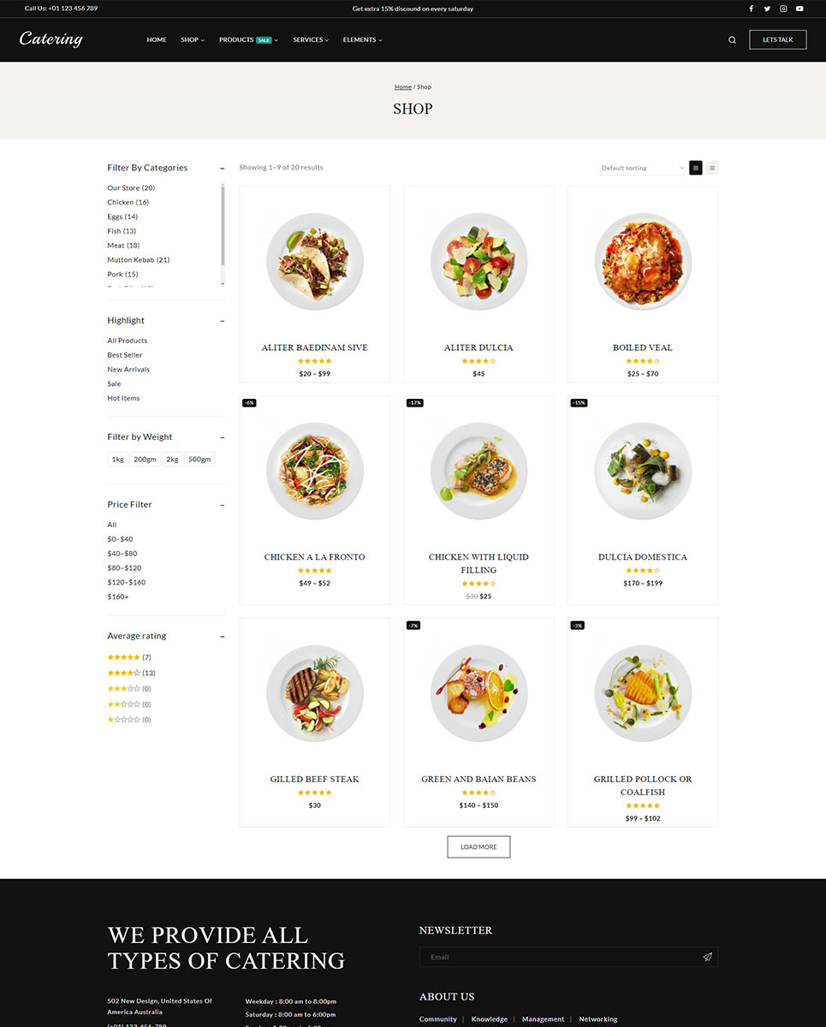Viewport: 826px width, 1027px height.
Task: Submit newsletter with paper plane icon
Action: tap(707, 957)
